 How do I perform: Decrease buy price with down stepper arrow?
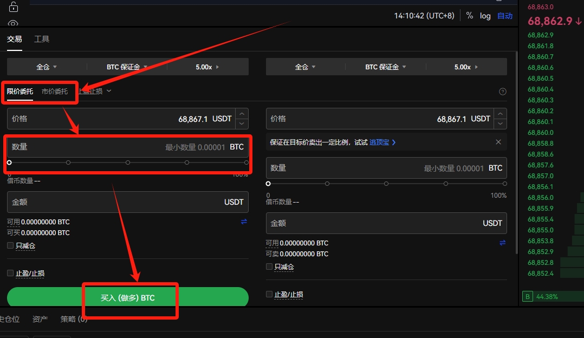pyautogui.click(x=242, y=124)
